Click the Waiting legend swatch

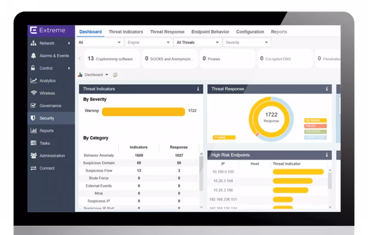224,137
